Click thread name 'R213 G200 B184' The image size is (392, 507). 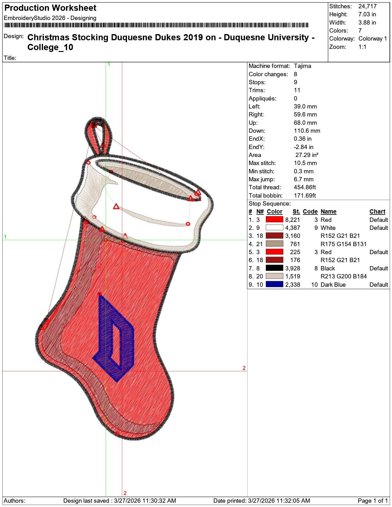(344, 276)
